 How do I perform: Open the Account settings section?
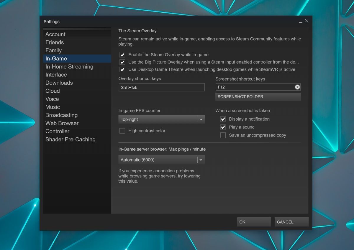click(x=55, y=34)
